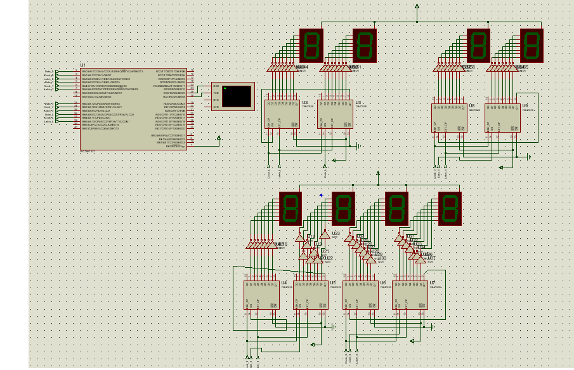Select shift register U8
This screenshot has width=574, height=370.
click(x=449, y=118)
